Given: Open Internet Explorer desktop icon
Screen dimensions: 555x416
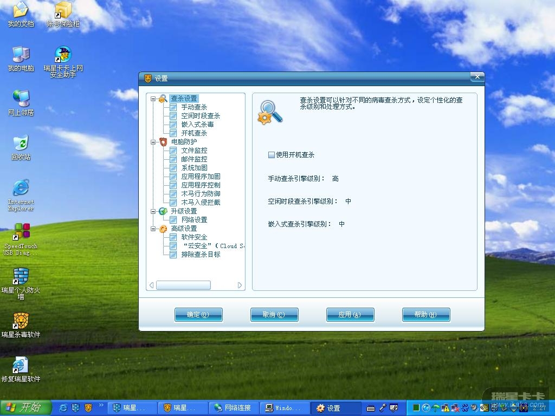Looking at the screenshot, I should click(x=21, y=195).
